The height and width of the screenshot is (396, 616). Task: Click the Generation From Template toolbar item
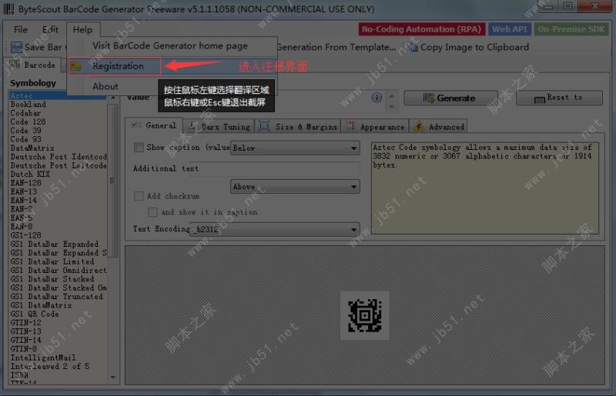336,47
